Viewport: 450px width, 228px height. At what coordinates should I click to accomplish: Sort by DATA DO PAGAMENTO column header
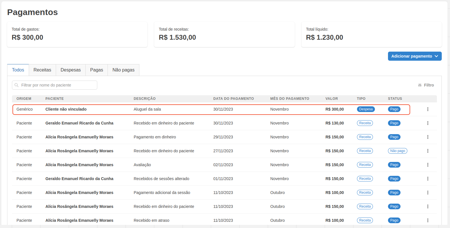tap(234, 99)
